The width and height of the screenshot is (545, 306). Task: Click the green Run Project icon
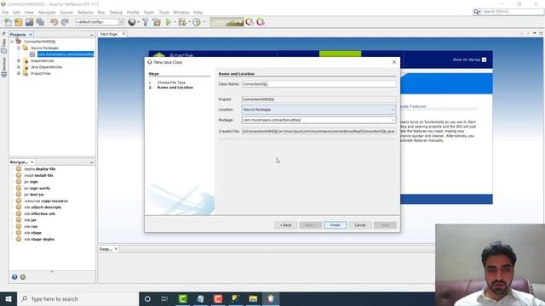click(169, 22)
